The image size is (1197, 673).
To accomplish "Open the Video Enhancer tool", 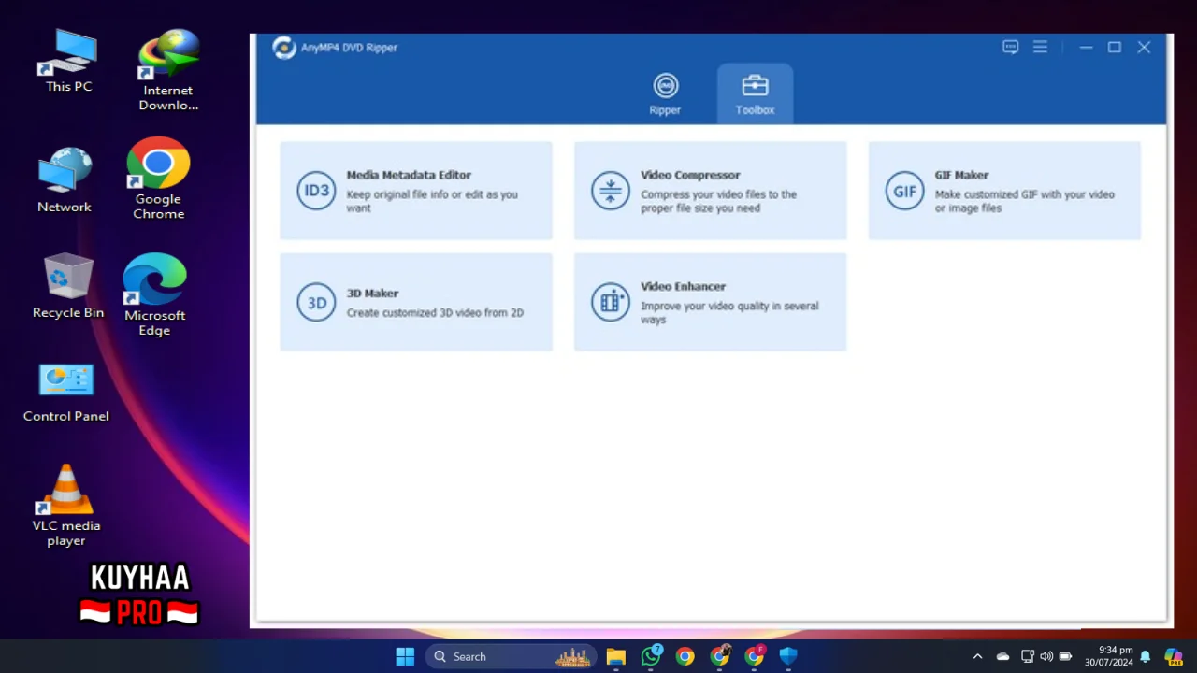I will (711, 302).
